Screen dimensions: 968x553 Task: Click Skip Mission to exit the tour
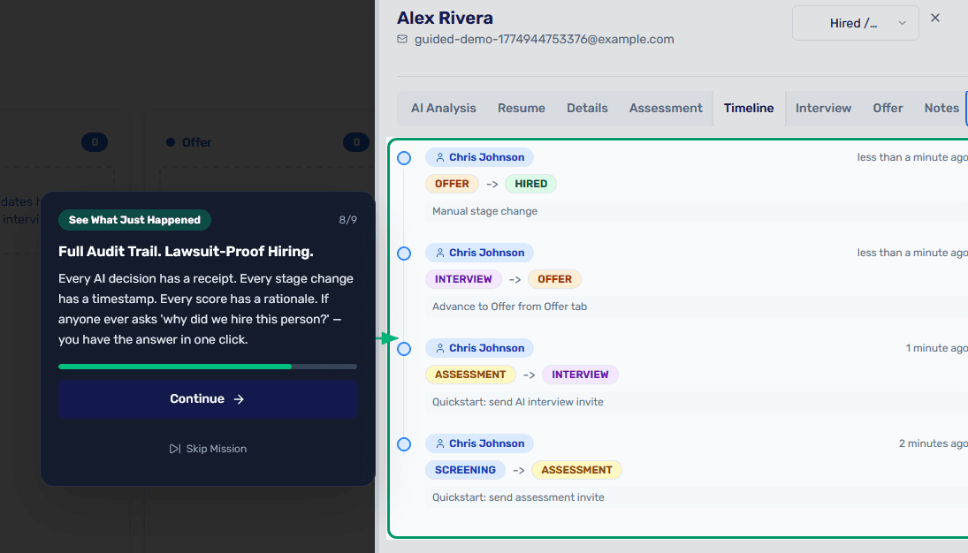(208, 449)
